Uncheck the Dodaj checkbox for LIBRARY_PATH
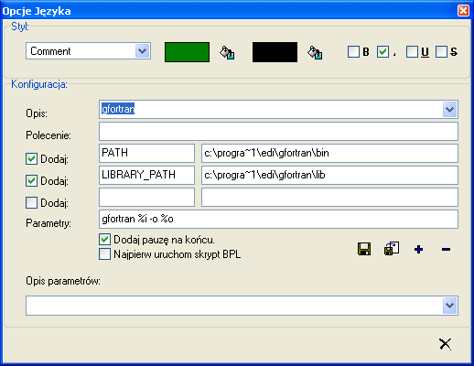This screenshot has width=474, height=366. 31,181
